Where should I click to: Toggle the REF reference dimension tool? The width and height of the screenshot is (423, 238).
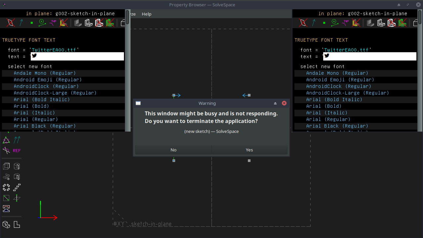coord(17,151)
